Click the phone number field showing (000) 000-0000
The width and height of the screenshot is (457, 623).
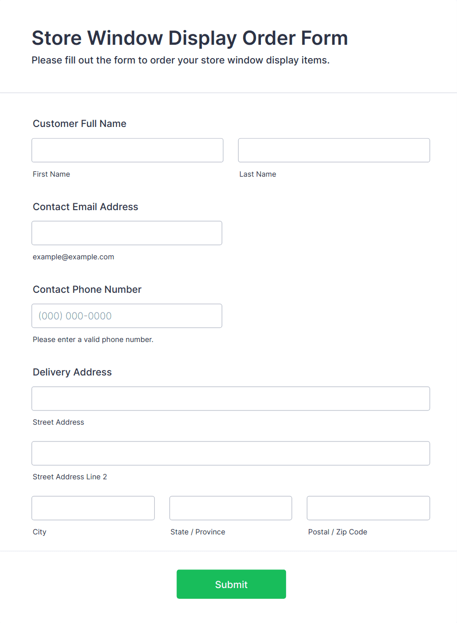point(127,315)
